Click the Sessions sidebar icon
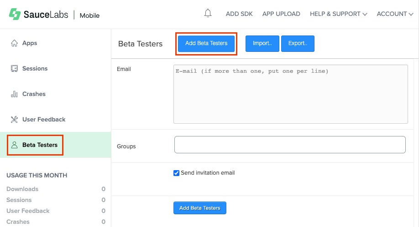 (x=14, y=69)
